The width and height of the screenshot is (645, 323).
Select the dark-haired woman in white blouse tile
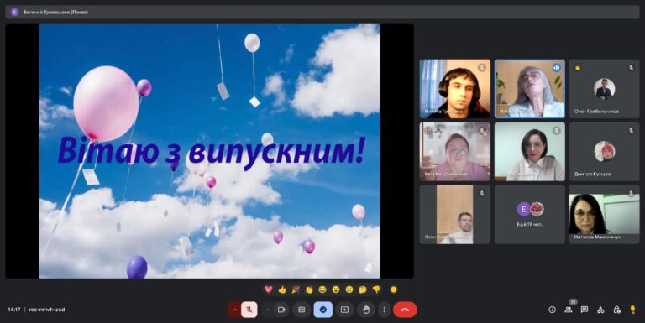pyautogui.click(x=530, y=151)
